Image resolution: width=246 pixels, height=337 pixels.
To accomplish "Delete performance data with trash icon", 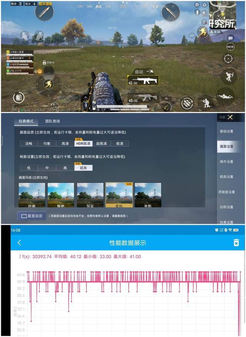I will pyautogui.click(x=236, y=242).
